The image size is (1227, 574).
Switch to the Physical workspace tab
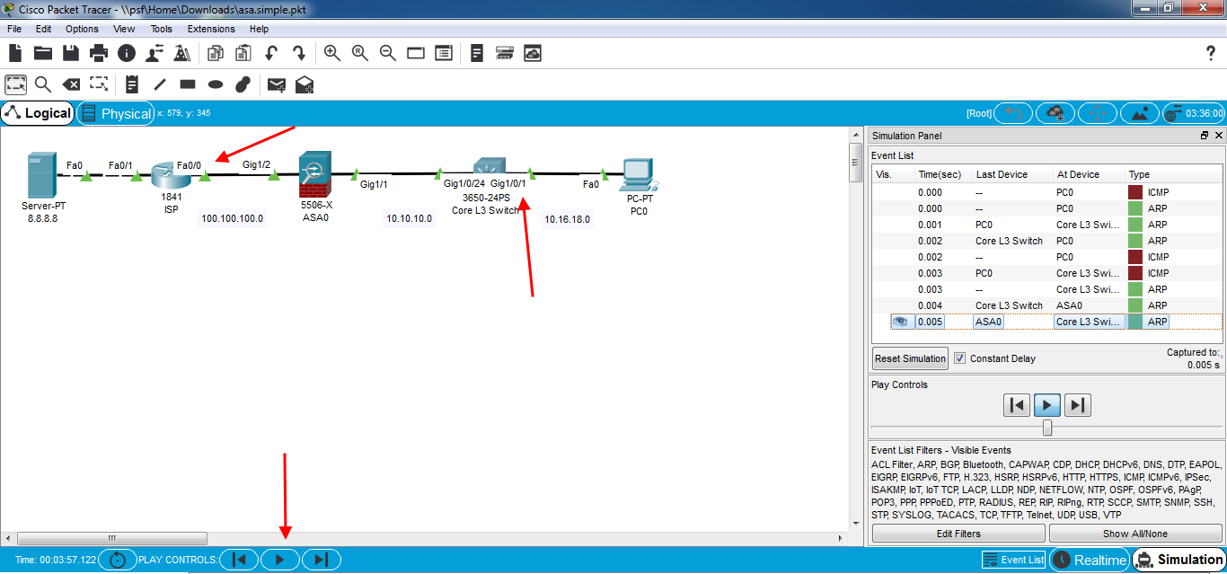tap(117, 113)
